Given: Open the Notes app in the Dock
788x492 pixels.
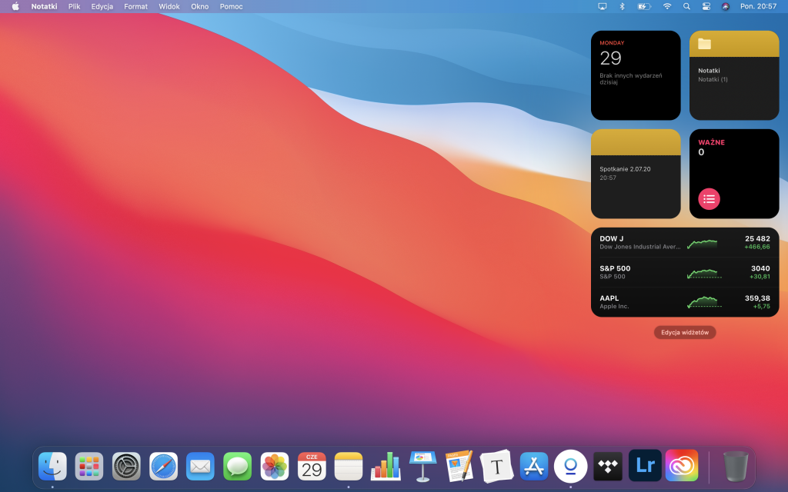Looking at the screenshot, I should pos(348,466).
